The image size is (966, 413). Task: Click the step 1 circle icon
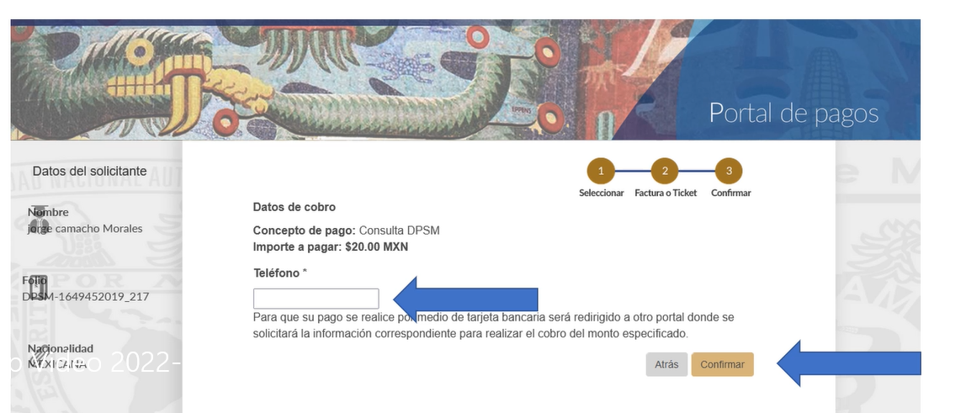601,171
